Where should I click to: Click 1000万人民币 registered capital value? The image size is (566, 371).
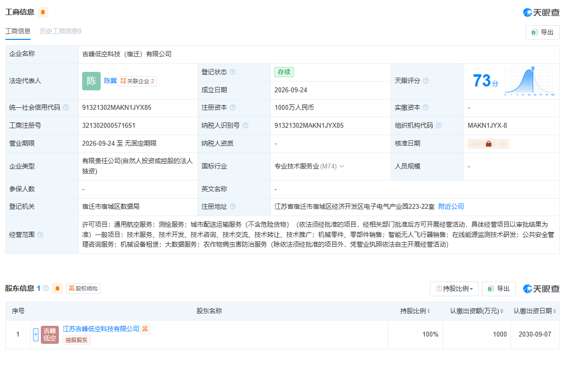tap(294, 107)
